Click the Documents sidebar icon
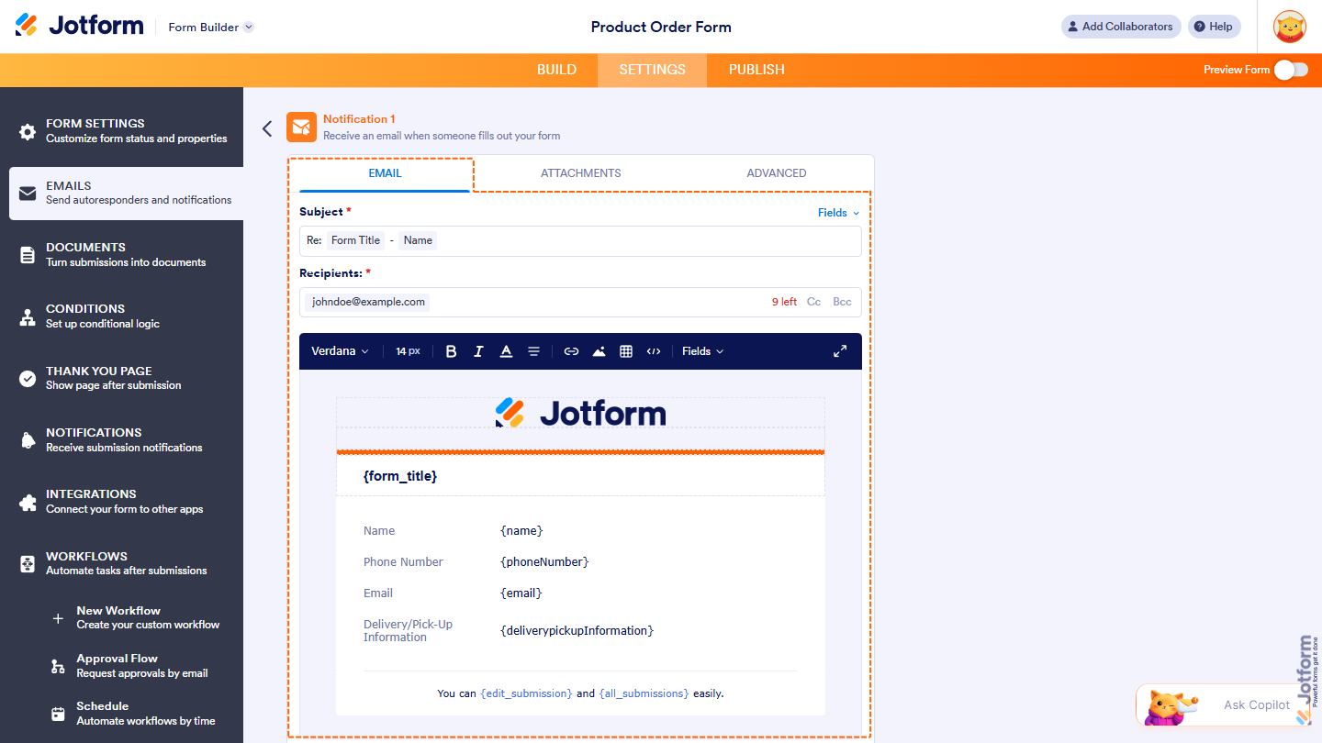The width and height of the screenshot is (1322, 743). 28,255
